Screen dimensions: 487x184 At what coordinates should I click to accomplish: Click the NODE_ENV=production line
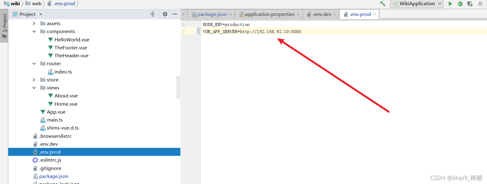[x=226, y=24]
